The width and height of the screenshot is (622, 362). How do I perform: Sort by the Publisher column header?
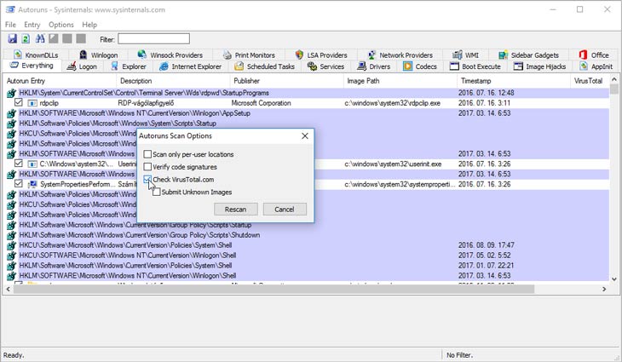[x=286, y=81]
